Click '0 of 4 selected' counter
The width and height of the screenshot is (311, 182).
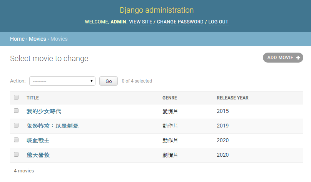pos(137,81)
